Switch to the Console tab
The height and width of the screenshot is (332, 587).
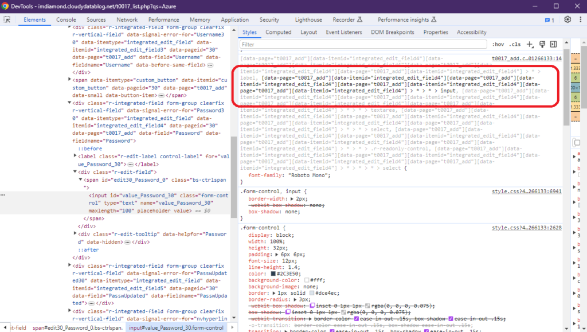tap(66, 20)
